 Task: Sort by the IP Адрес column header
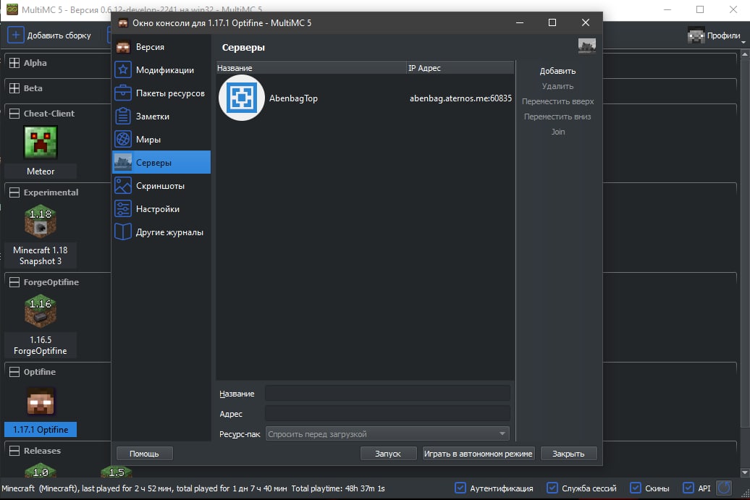point(460,68)
